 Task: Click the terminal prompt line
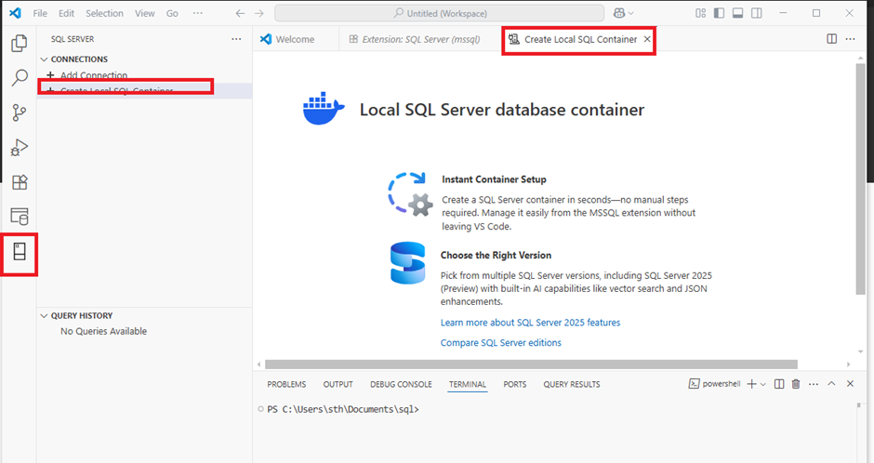tap(342, 409)
